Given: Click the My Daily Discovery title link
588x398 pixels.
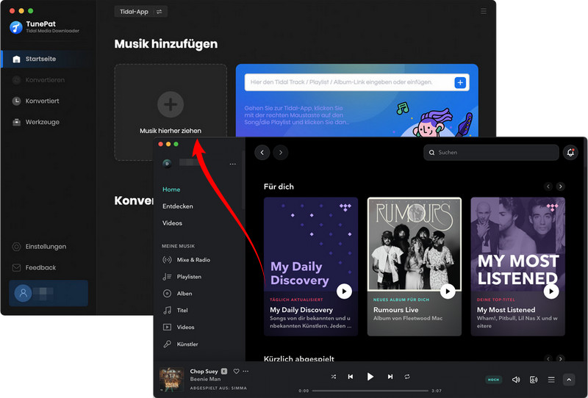Looking at the screenshot, I should click(301, 310).
